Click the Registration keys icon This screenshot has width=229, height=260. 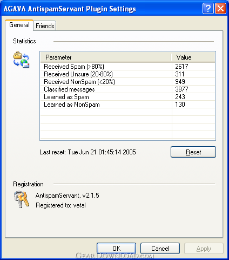22,199
